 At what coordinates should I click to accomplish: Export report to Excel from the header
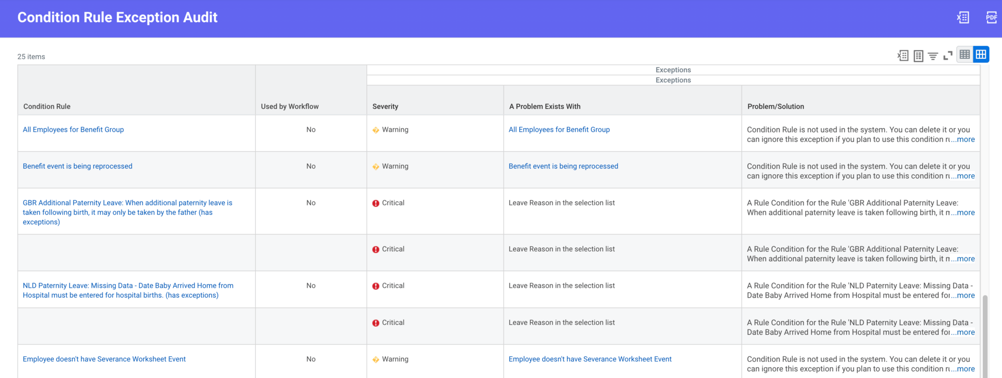(963, 18)
